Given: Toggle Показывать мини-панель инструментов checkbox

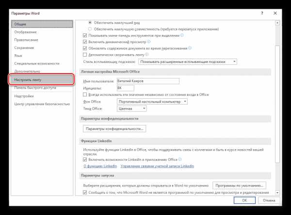Looking at the screenshot, I should [85, 35].
